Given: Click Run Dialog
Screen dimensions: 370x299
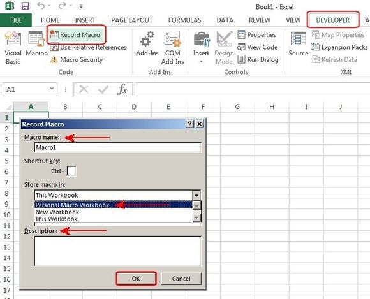Looking at the screenshot, I should (258, 59).
